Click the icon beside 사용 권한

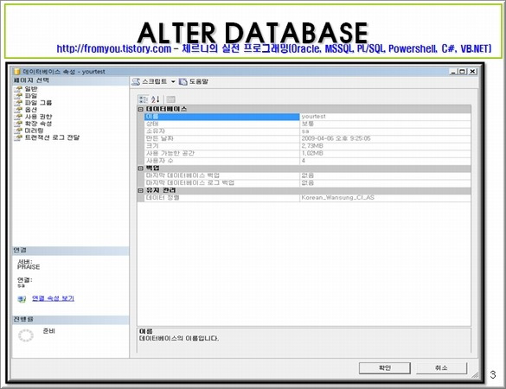tap(18, 117)
